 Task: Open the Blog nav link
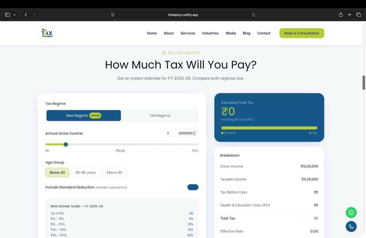point(247,33)
